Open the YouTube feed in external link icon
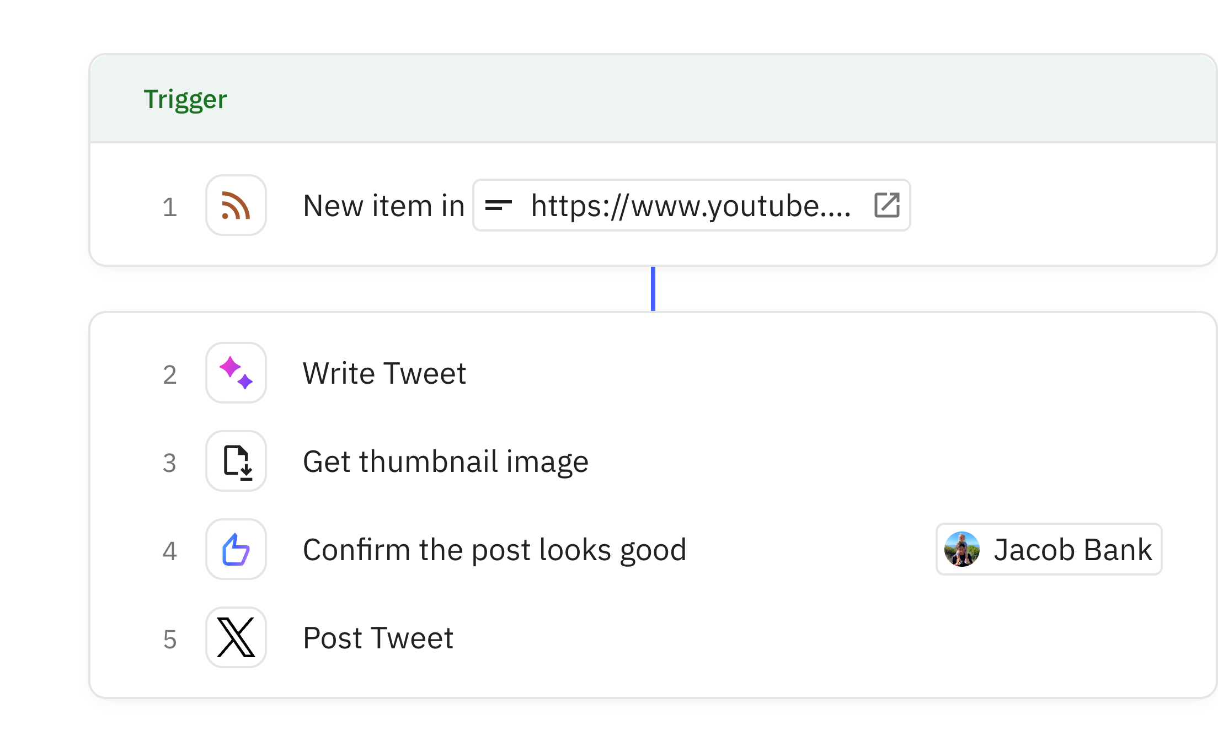The height and width of the screenshot is (752, 1218). 887,205
